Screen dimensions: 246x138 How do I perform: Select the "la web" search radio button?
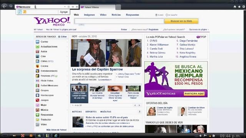click(x=156, y=15)
